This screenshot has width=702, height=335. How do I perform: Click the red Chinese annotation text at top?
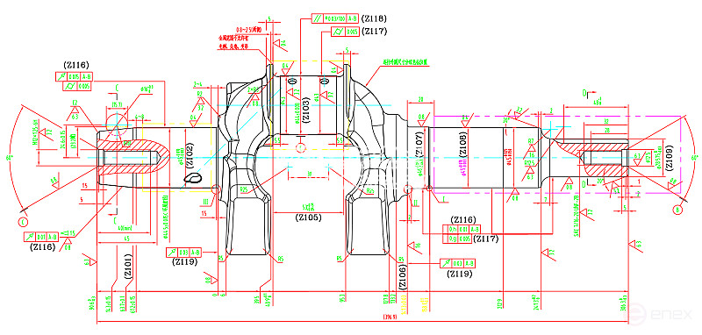tap(233, 39)
